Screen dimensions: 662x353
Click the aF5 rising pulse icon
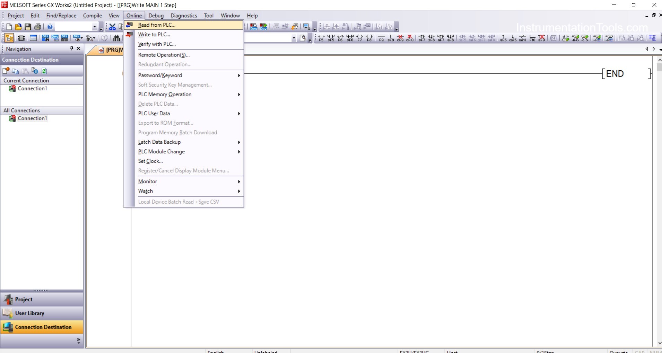(503, 38)
